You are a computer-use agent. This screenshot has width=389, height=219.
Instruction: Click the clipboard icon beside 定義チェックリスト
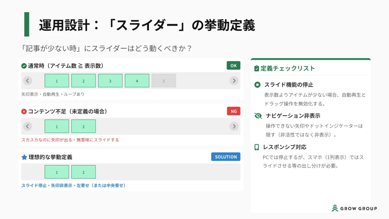click(257, 68)
